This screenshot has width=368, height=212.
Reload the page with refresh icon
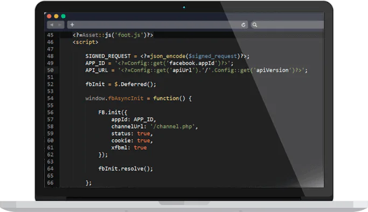pos(244,25)
